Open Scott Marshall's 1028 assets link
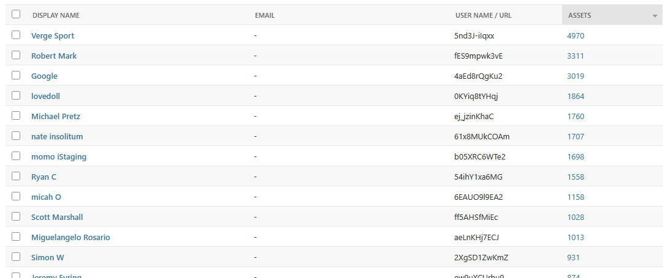Screen dimensions: 663x278 [575, 218]
